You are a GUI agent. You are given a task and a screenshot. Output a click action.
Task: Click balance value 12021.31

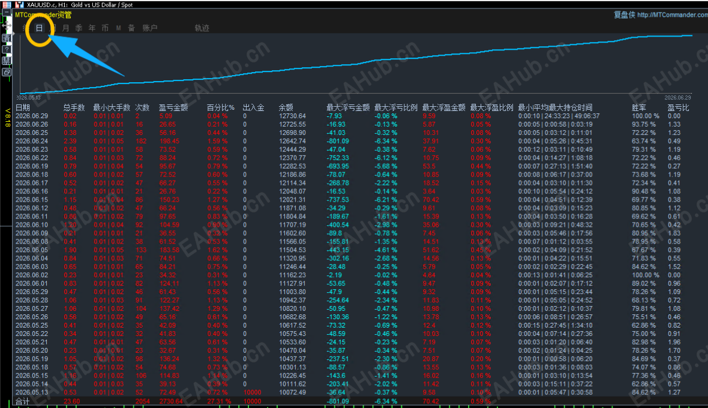click(x=292, y=199)
